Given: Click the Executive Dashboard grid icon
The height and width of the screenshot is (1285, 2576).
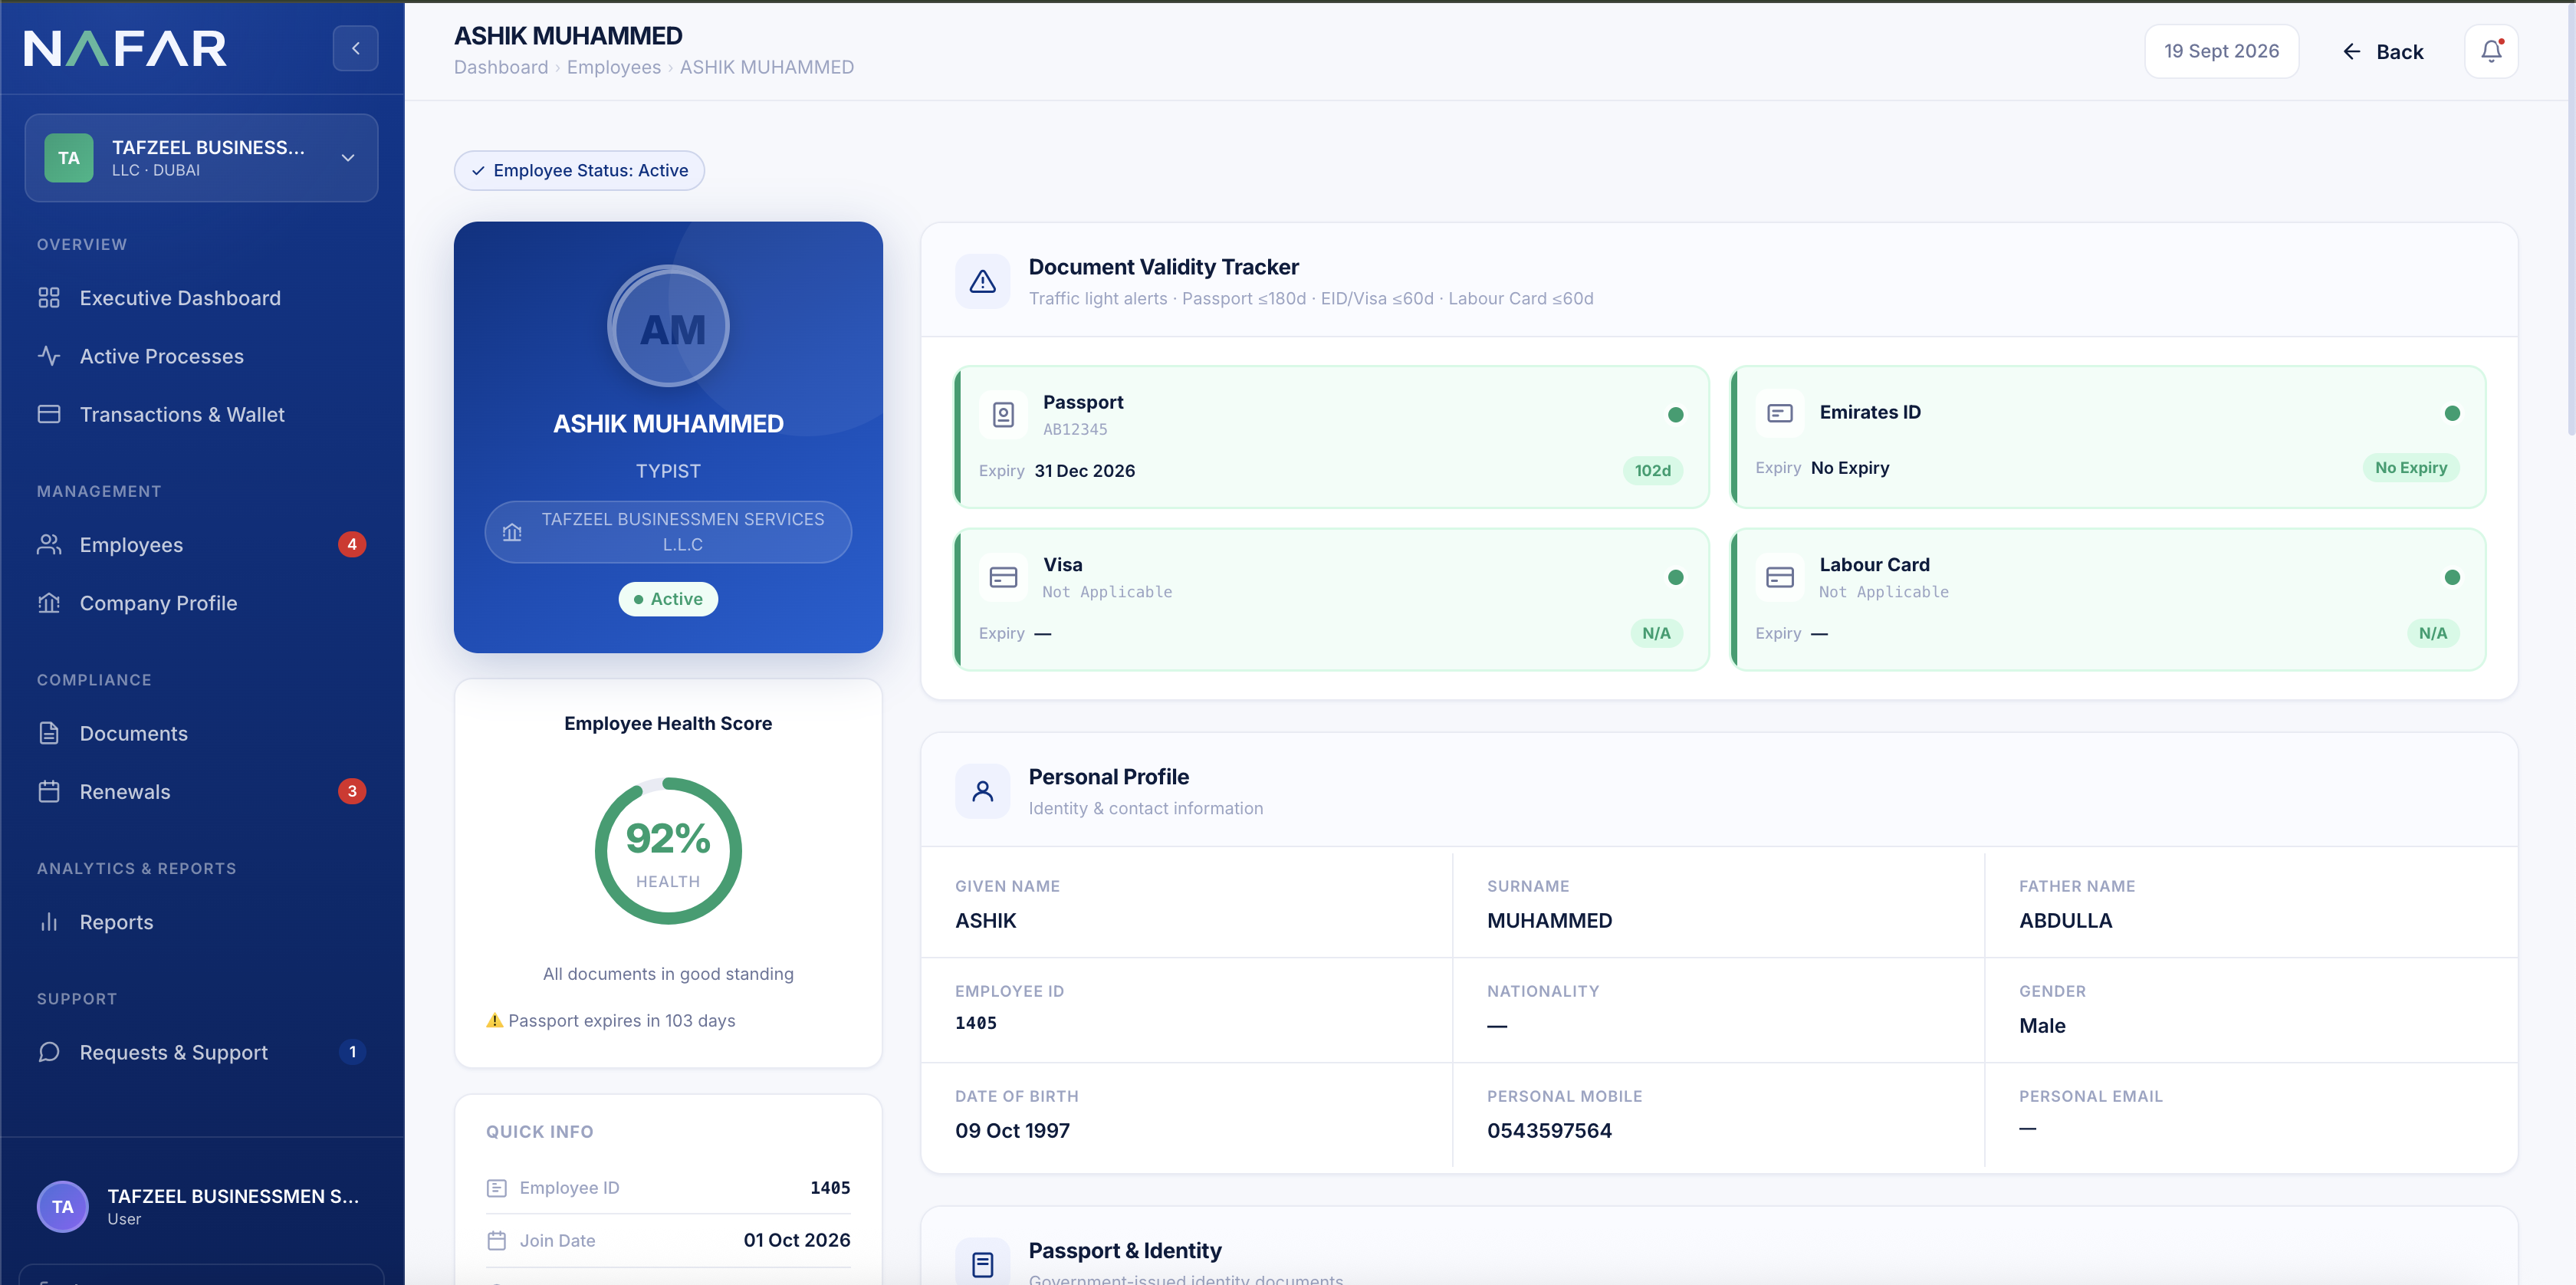Looking at the screenshot, I should click(49, 298).
